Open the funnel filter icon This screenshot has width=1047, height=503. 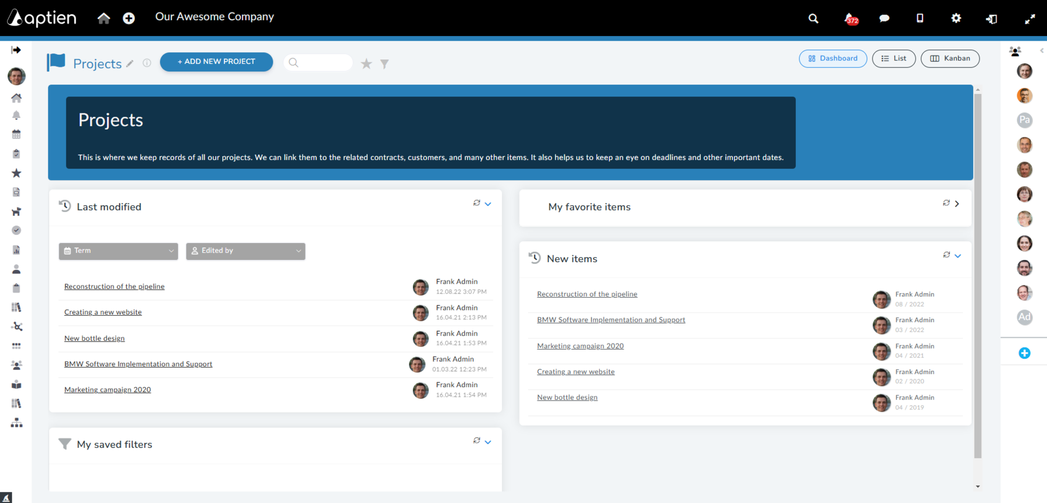pos(384,64)
